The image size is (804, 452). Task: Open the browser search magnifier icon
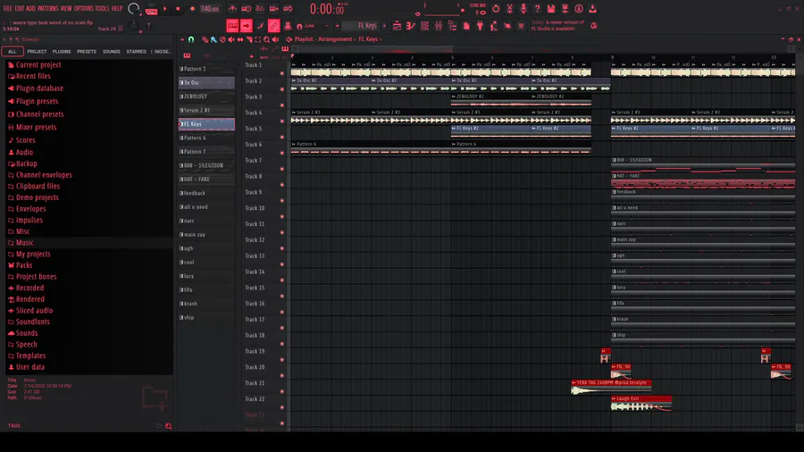click(x=168, y=426)
